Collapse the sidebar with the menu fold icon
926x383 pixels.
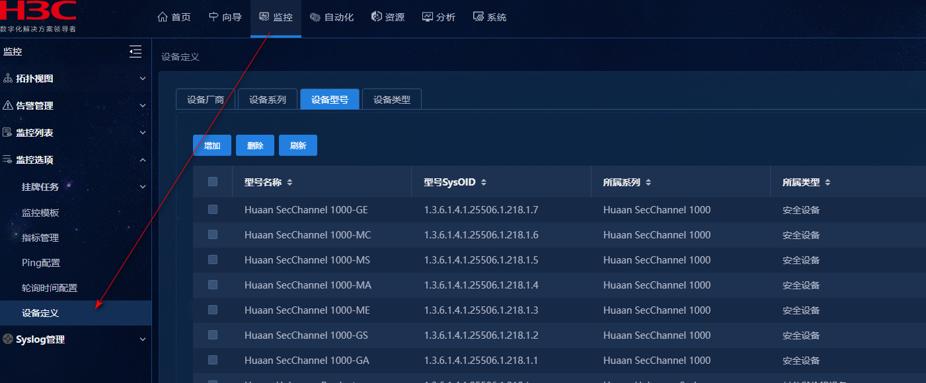point(135,52)
